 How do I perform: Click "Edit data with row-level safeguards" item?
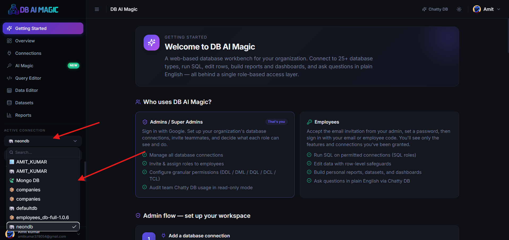[352, 164]
